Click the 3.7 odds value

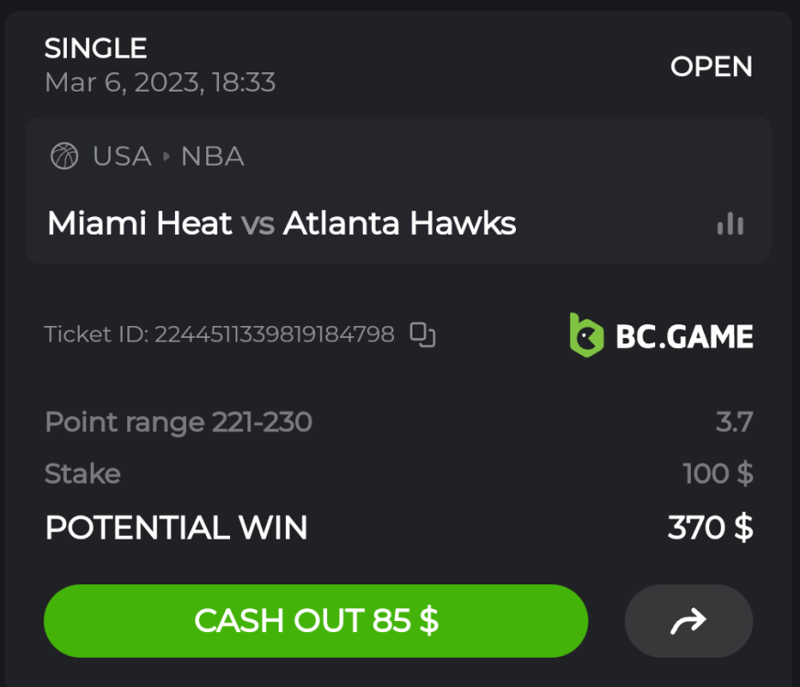(734, 422)
